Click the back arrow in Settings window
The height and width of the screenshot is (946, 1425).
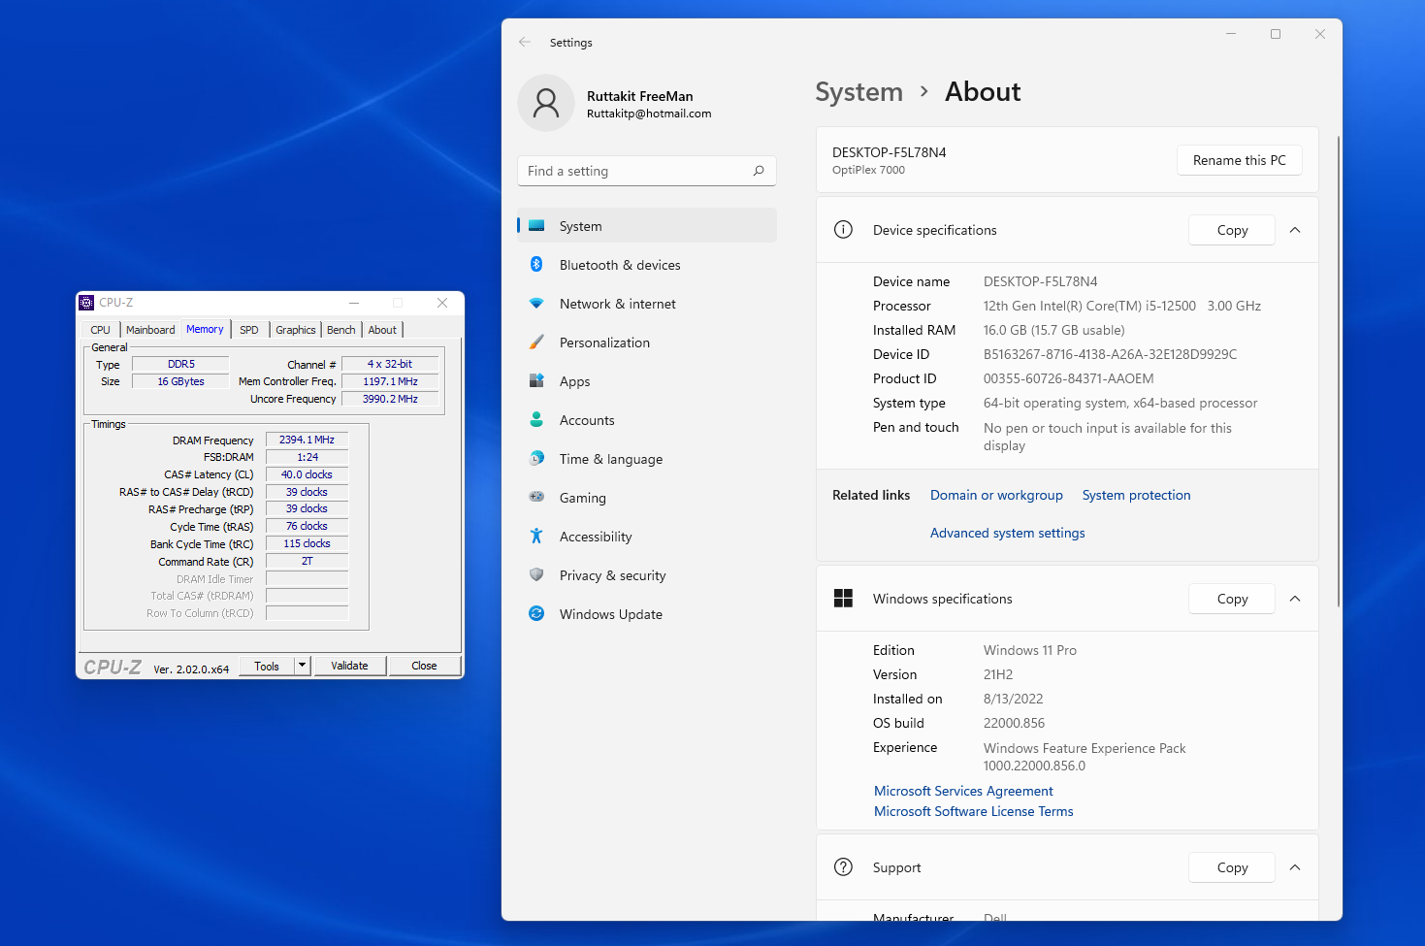coord(525,42)
